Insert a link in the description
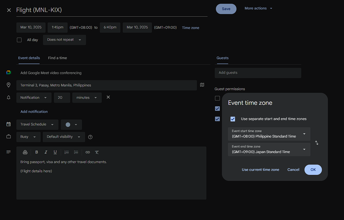344x220 pixels. point(88,152)
